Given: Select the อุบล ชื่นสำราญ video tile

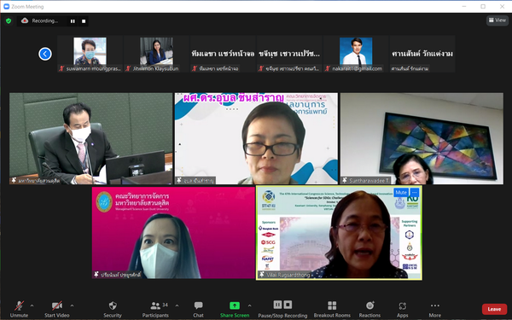Looking at the screenshot, I should (256, 138).
